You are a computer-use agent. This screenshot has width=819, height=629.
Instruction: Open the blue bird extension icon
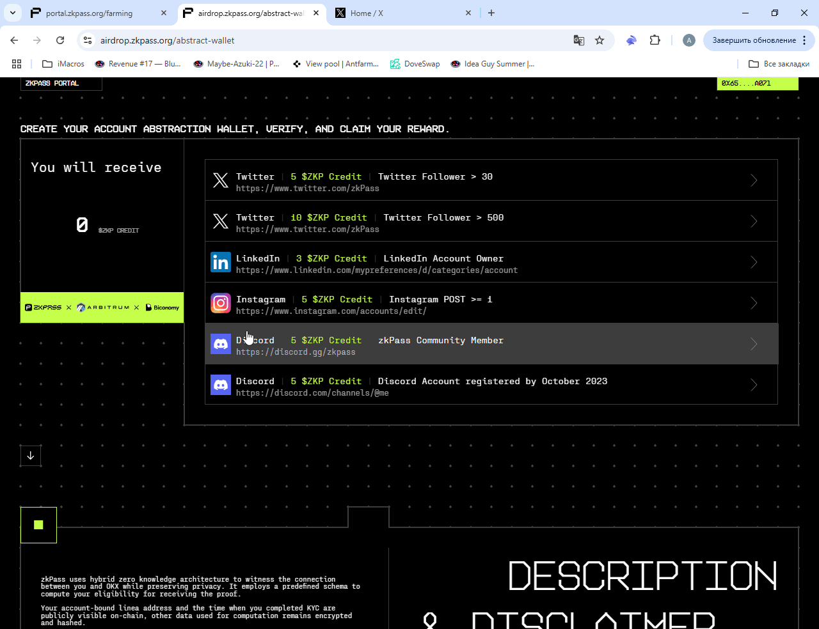click(x=632, y=40)
